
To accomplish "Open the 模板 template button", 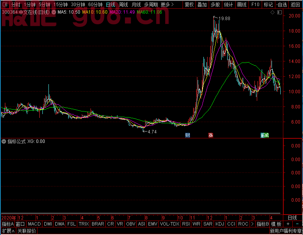I will tap(276, 224).
